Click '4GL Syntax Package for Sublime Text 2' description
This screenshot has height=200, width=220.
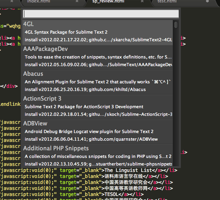tap(66, 32)
